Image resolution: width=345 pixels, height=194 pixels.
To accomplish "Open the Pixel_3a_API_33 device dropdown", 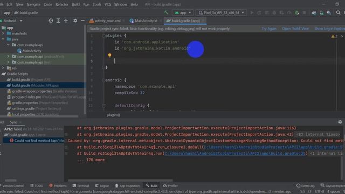I will (222, 13).
